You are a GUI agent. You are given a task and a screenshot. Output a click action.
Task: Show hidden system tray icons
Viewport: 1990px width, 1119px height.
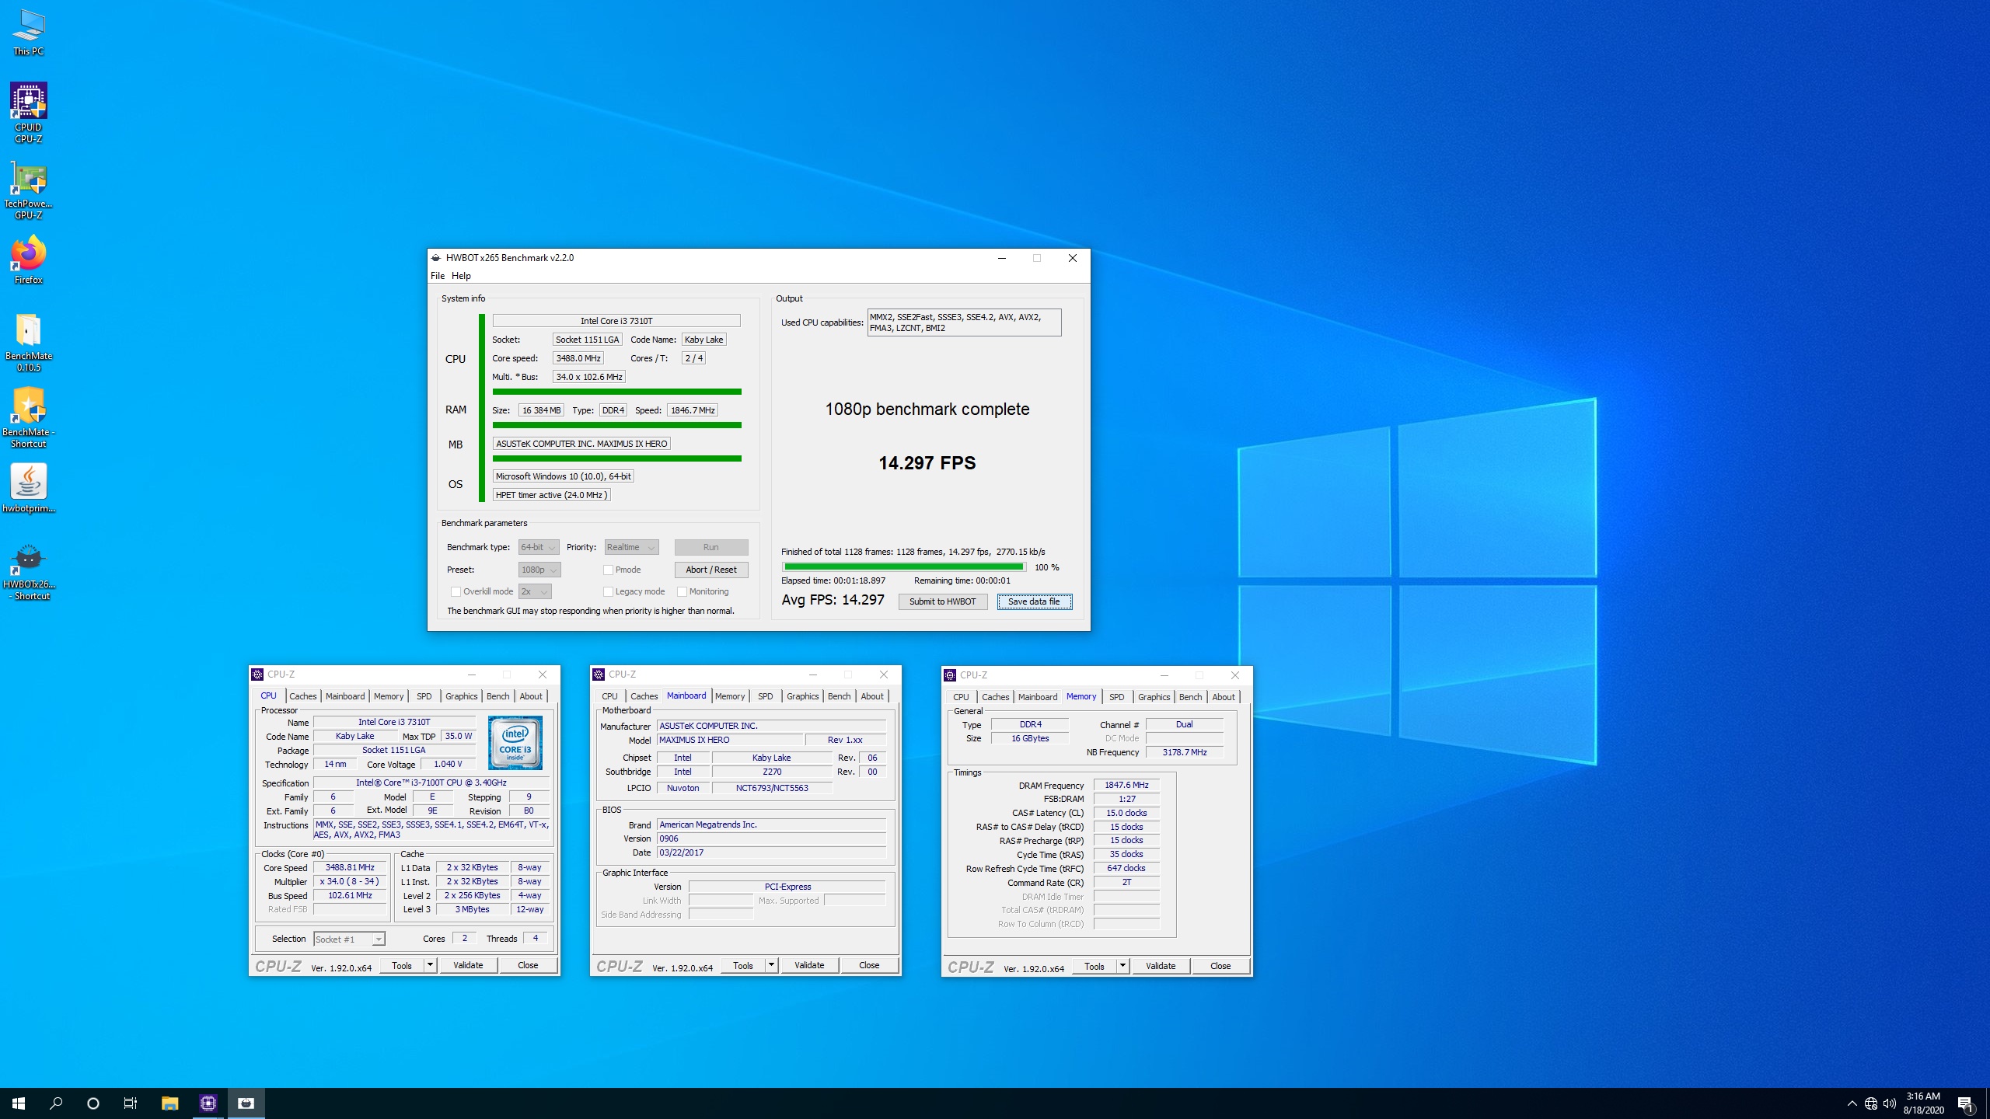click(1852, 1103)
